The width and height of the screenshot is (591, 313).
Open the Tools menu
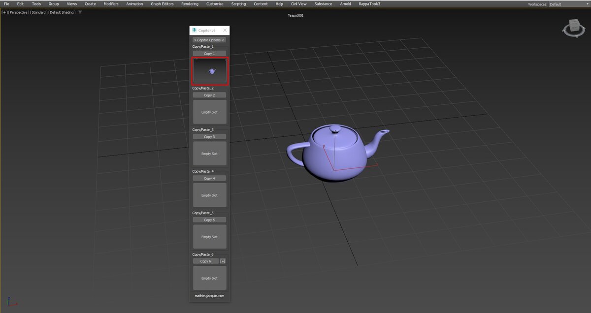click(36, 4)
